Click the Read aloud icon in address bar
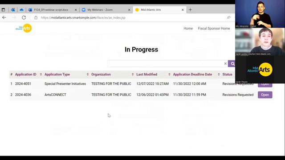 coord(228,18)
